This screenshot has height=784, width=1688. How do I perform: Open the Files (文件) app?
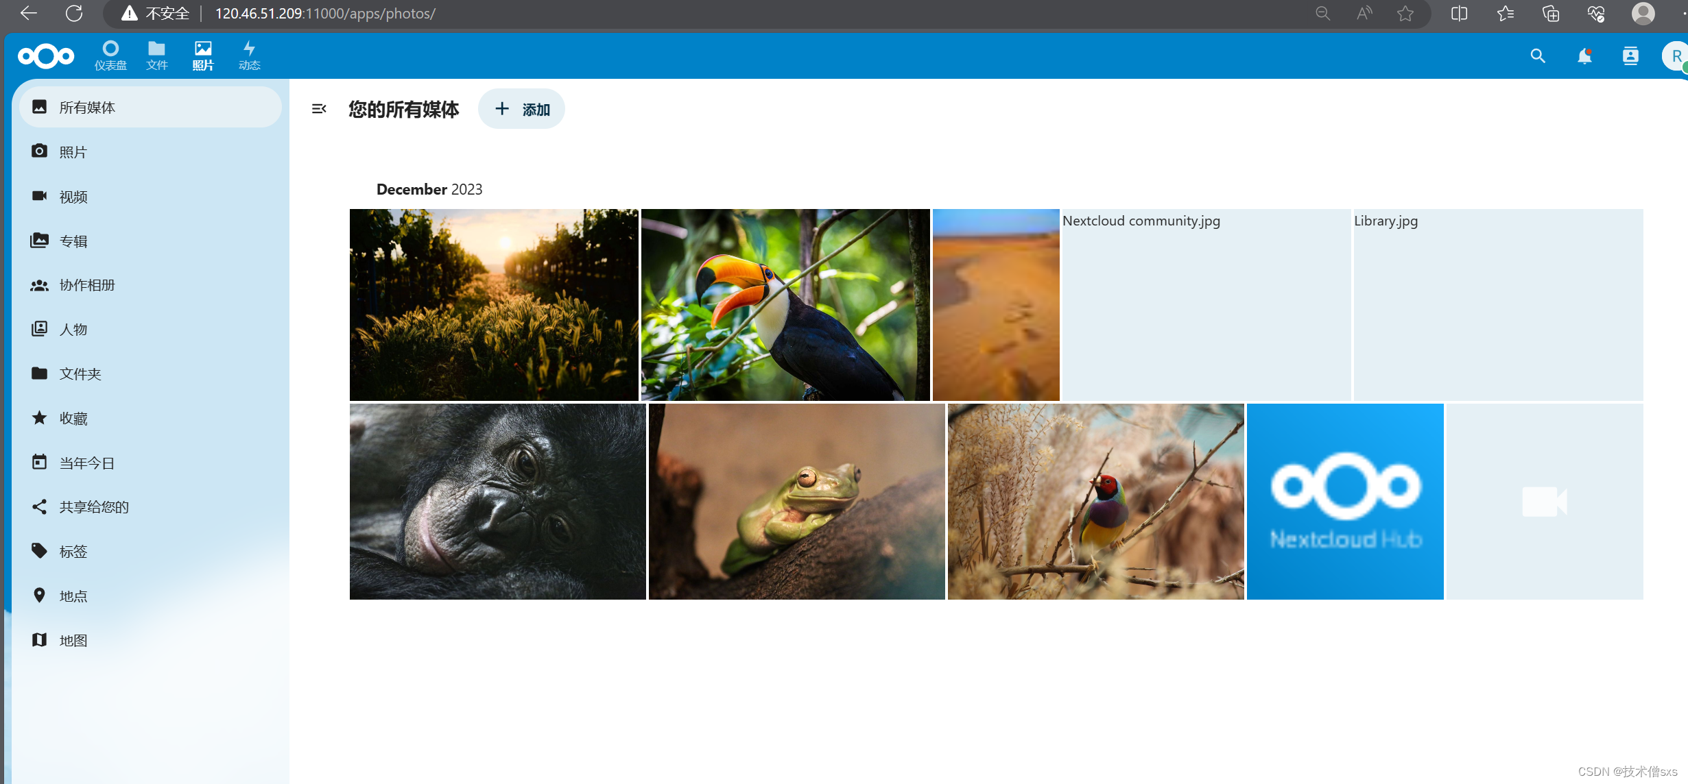click(156, 56)
